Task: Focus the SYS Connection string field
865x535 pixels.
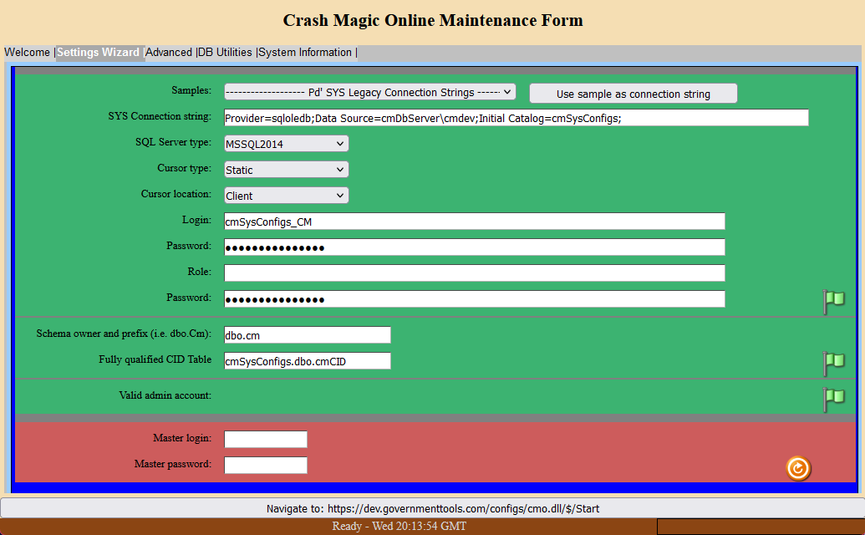Action: 516,118
